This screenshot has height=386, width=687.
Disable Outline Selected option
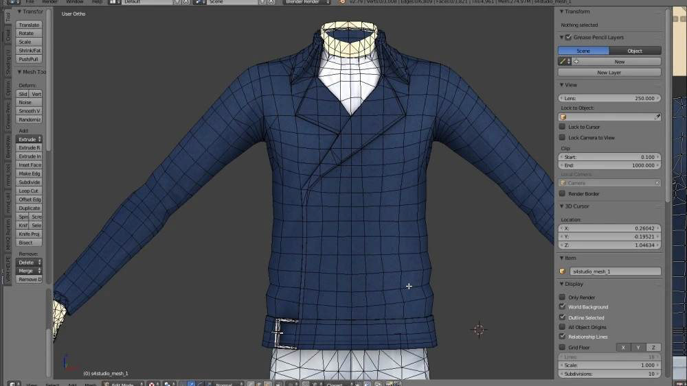coord(562,317)
